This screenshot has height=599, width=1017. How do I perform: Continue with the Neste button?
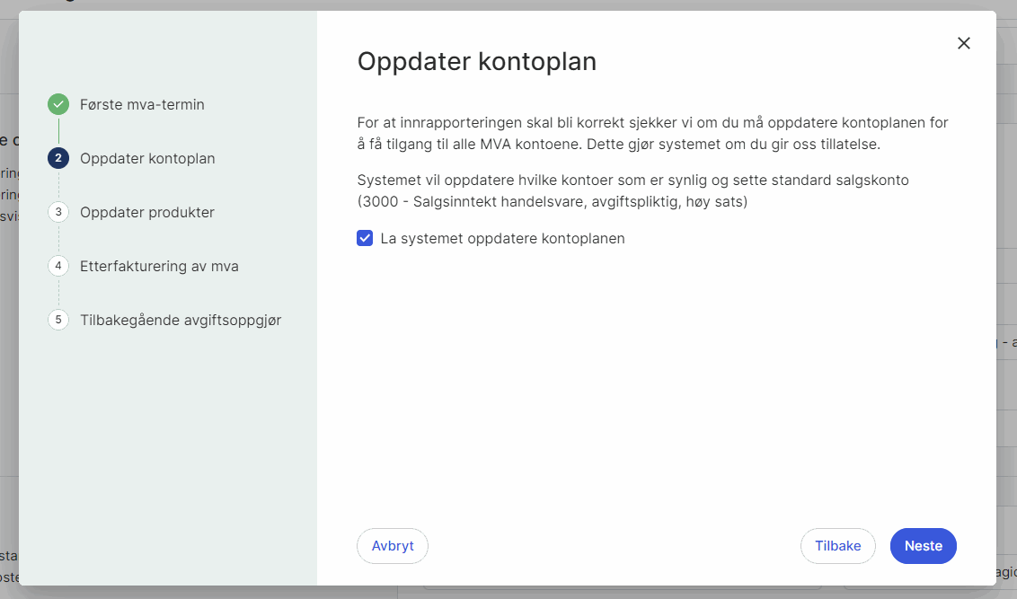click(x=923, y=546)
